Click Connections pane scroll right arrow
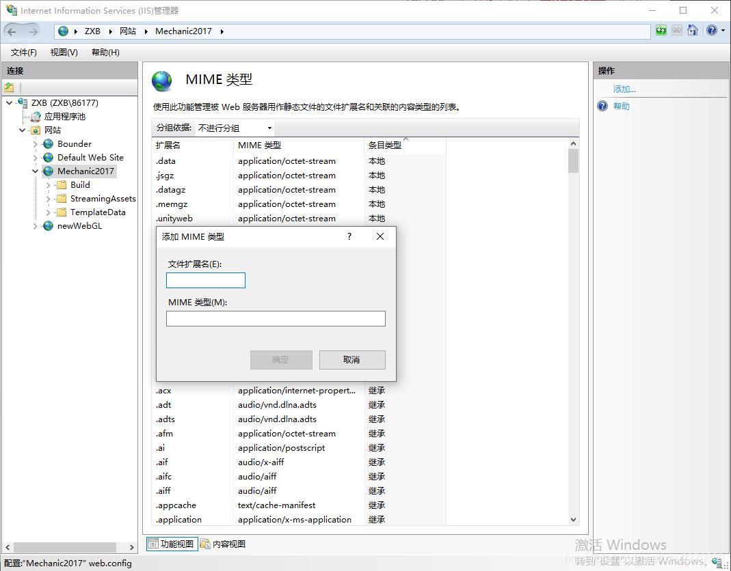 point(131,547)
